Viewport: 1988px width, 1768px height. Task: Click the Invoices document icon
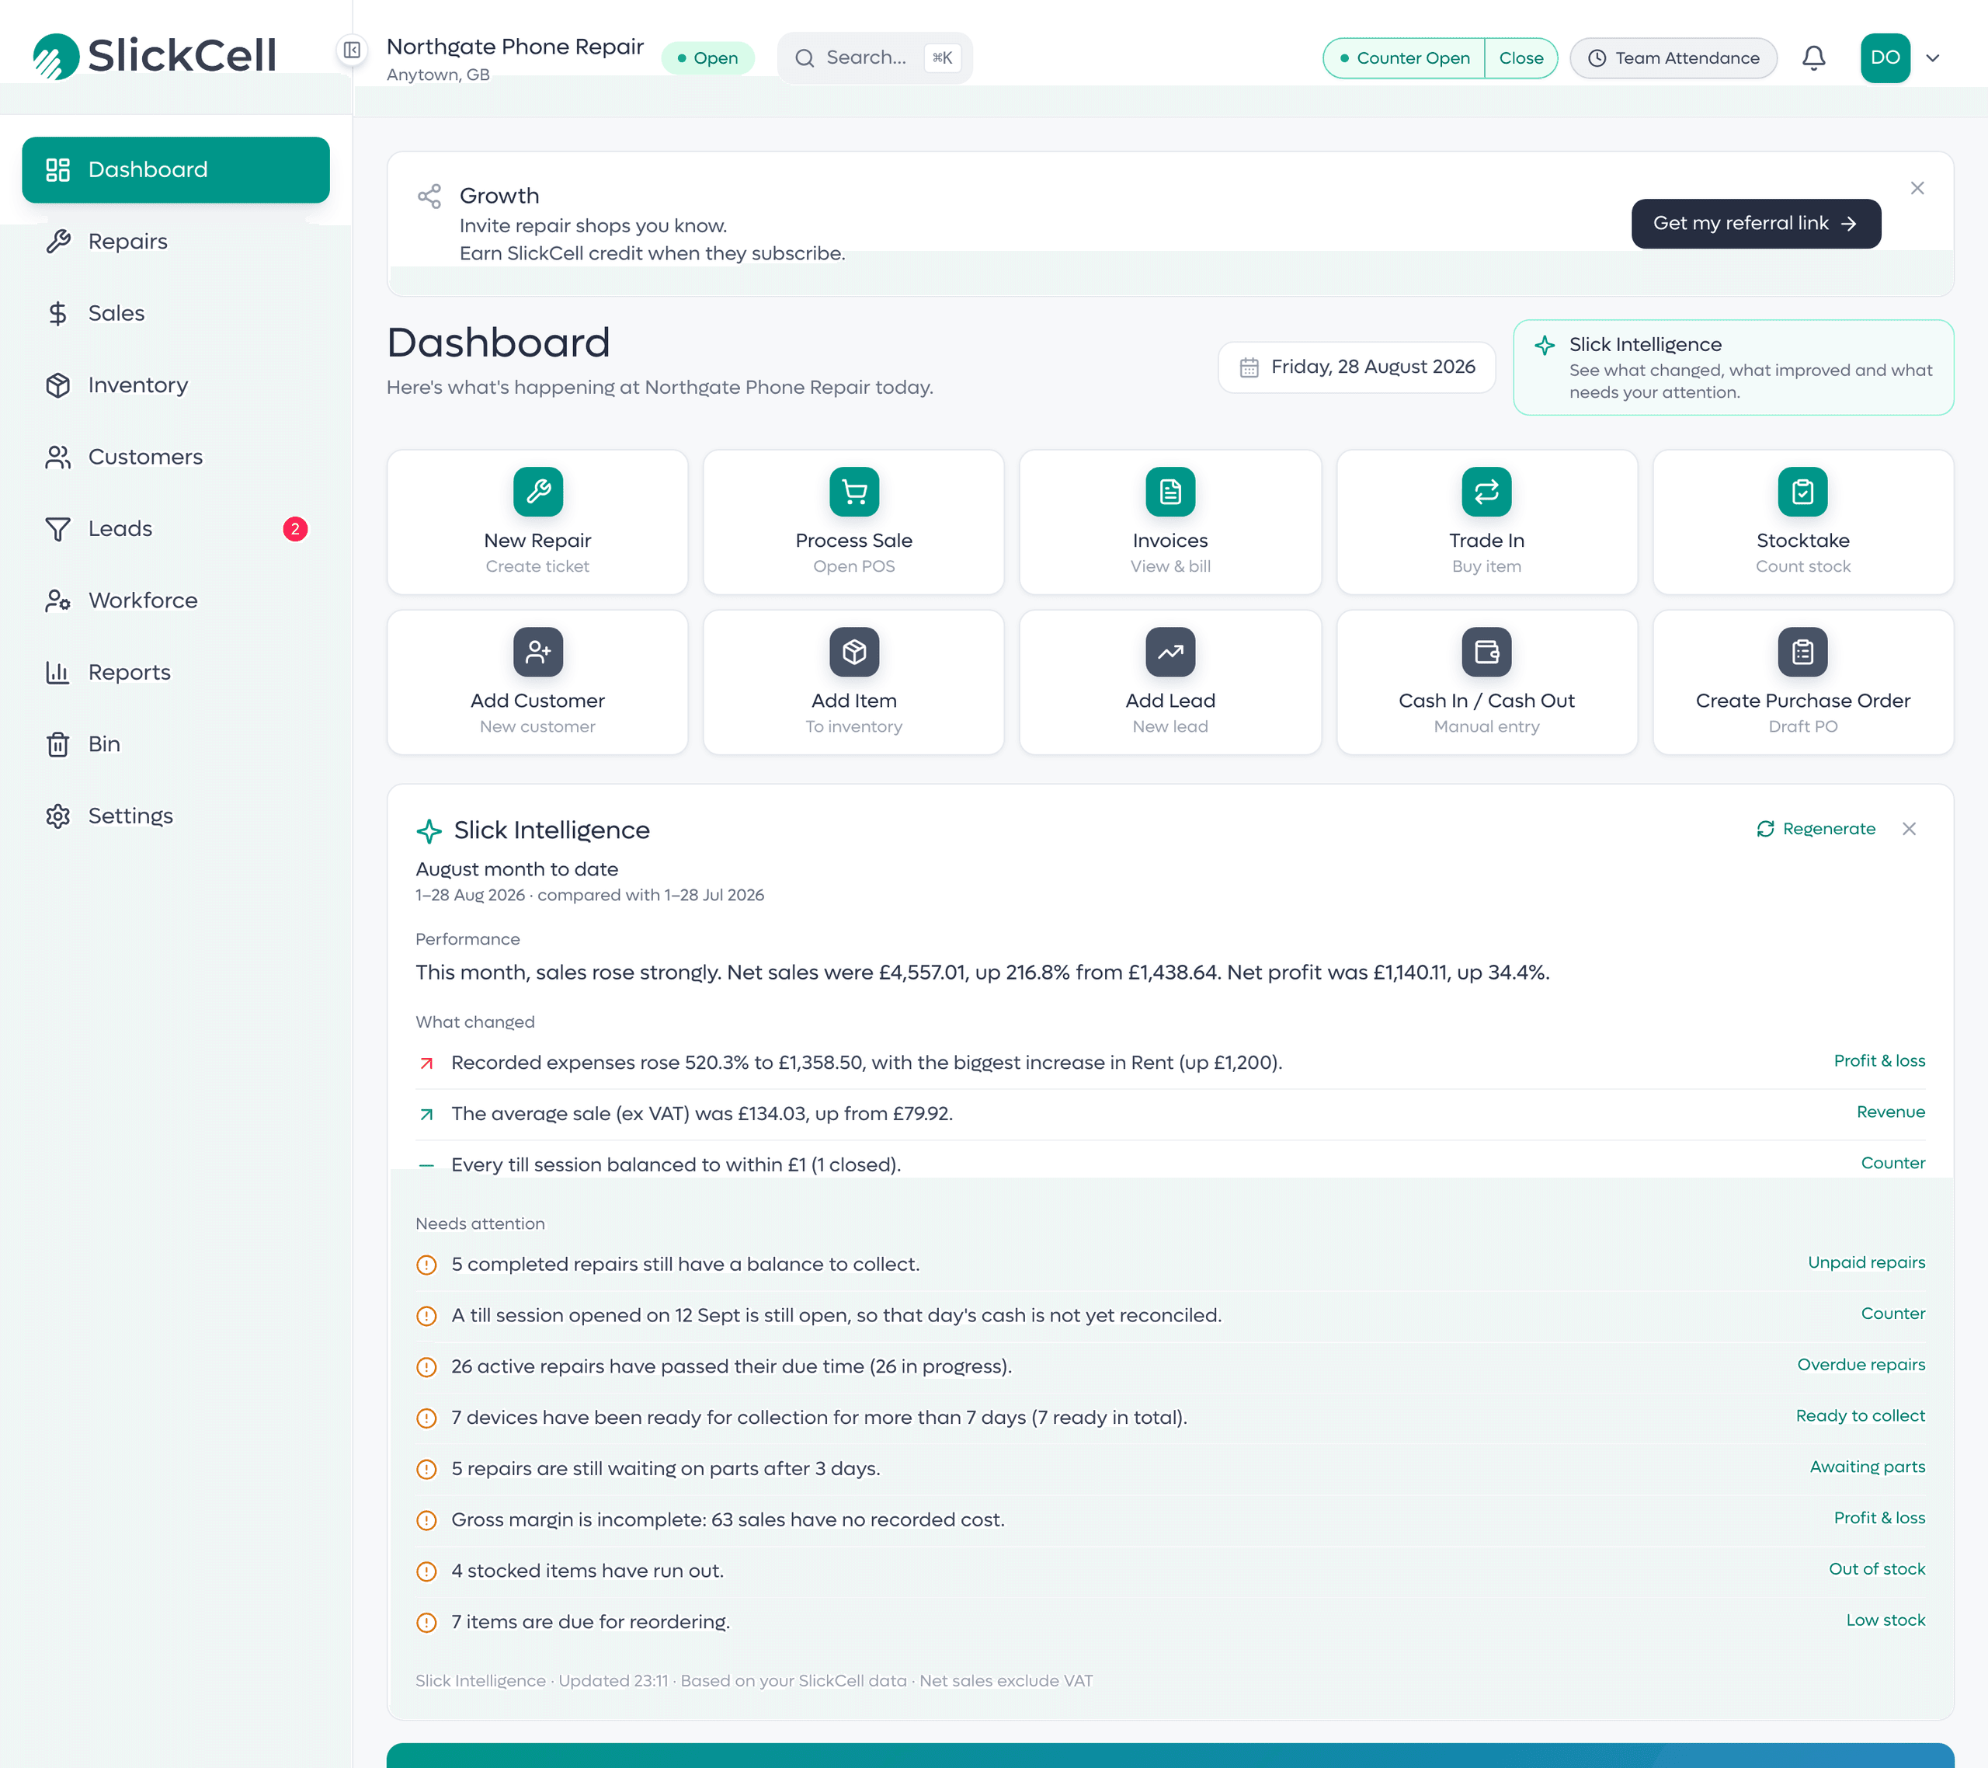(1170, 492)
